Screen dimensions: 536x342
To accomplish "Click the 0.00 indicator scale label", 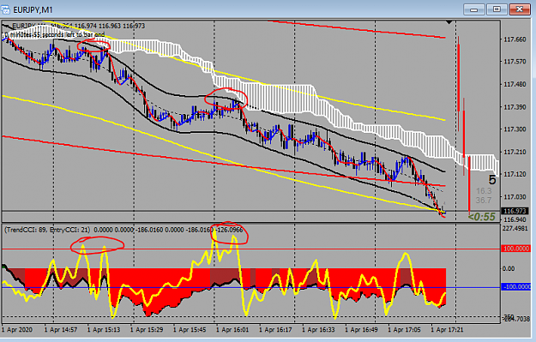I will pyautogui.click(x=509, y=268).
